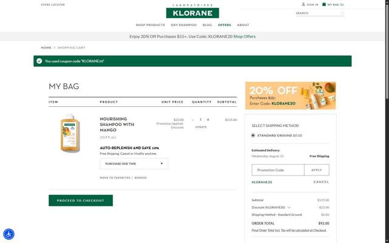389x243 pixels.
Task: Click the Shopping Cart breadcrumb text
Action: point(71,47)
